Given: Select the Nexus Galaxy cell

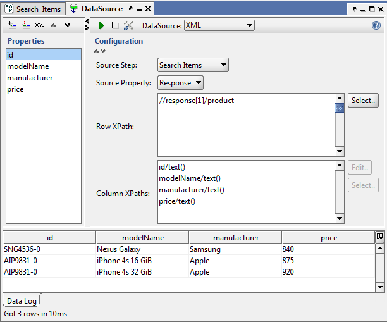Looking at the screenshot, I should point(143,249).
